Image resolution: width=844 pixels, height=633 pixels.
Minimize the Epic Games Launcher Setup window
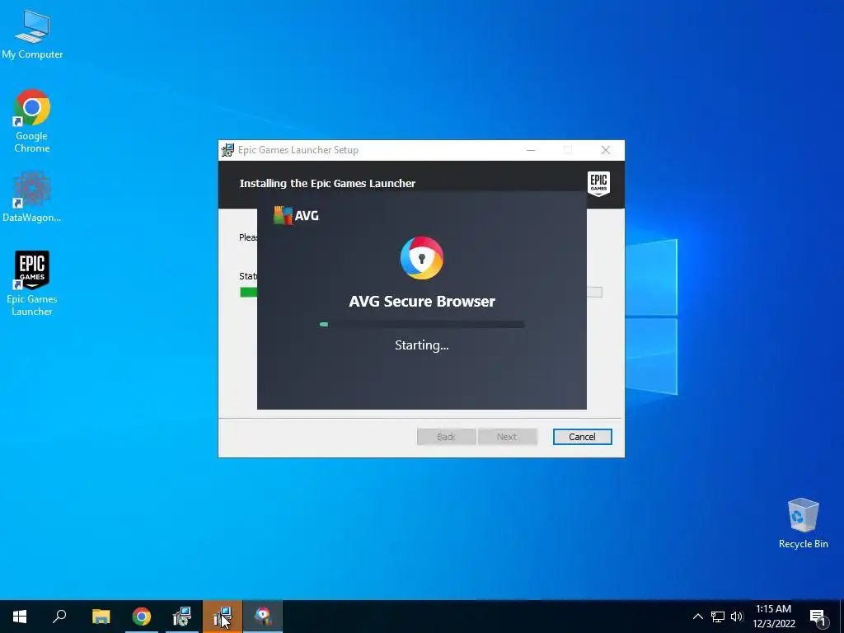point(531,150)
